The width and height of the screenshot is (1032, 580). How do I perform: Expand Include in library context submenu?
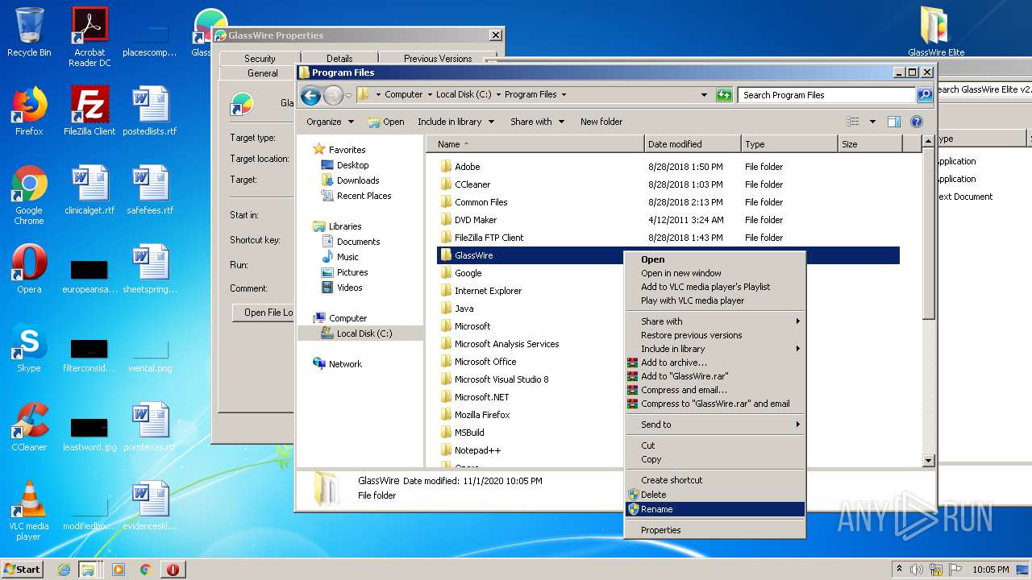tap(715, 349)
